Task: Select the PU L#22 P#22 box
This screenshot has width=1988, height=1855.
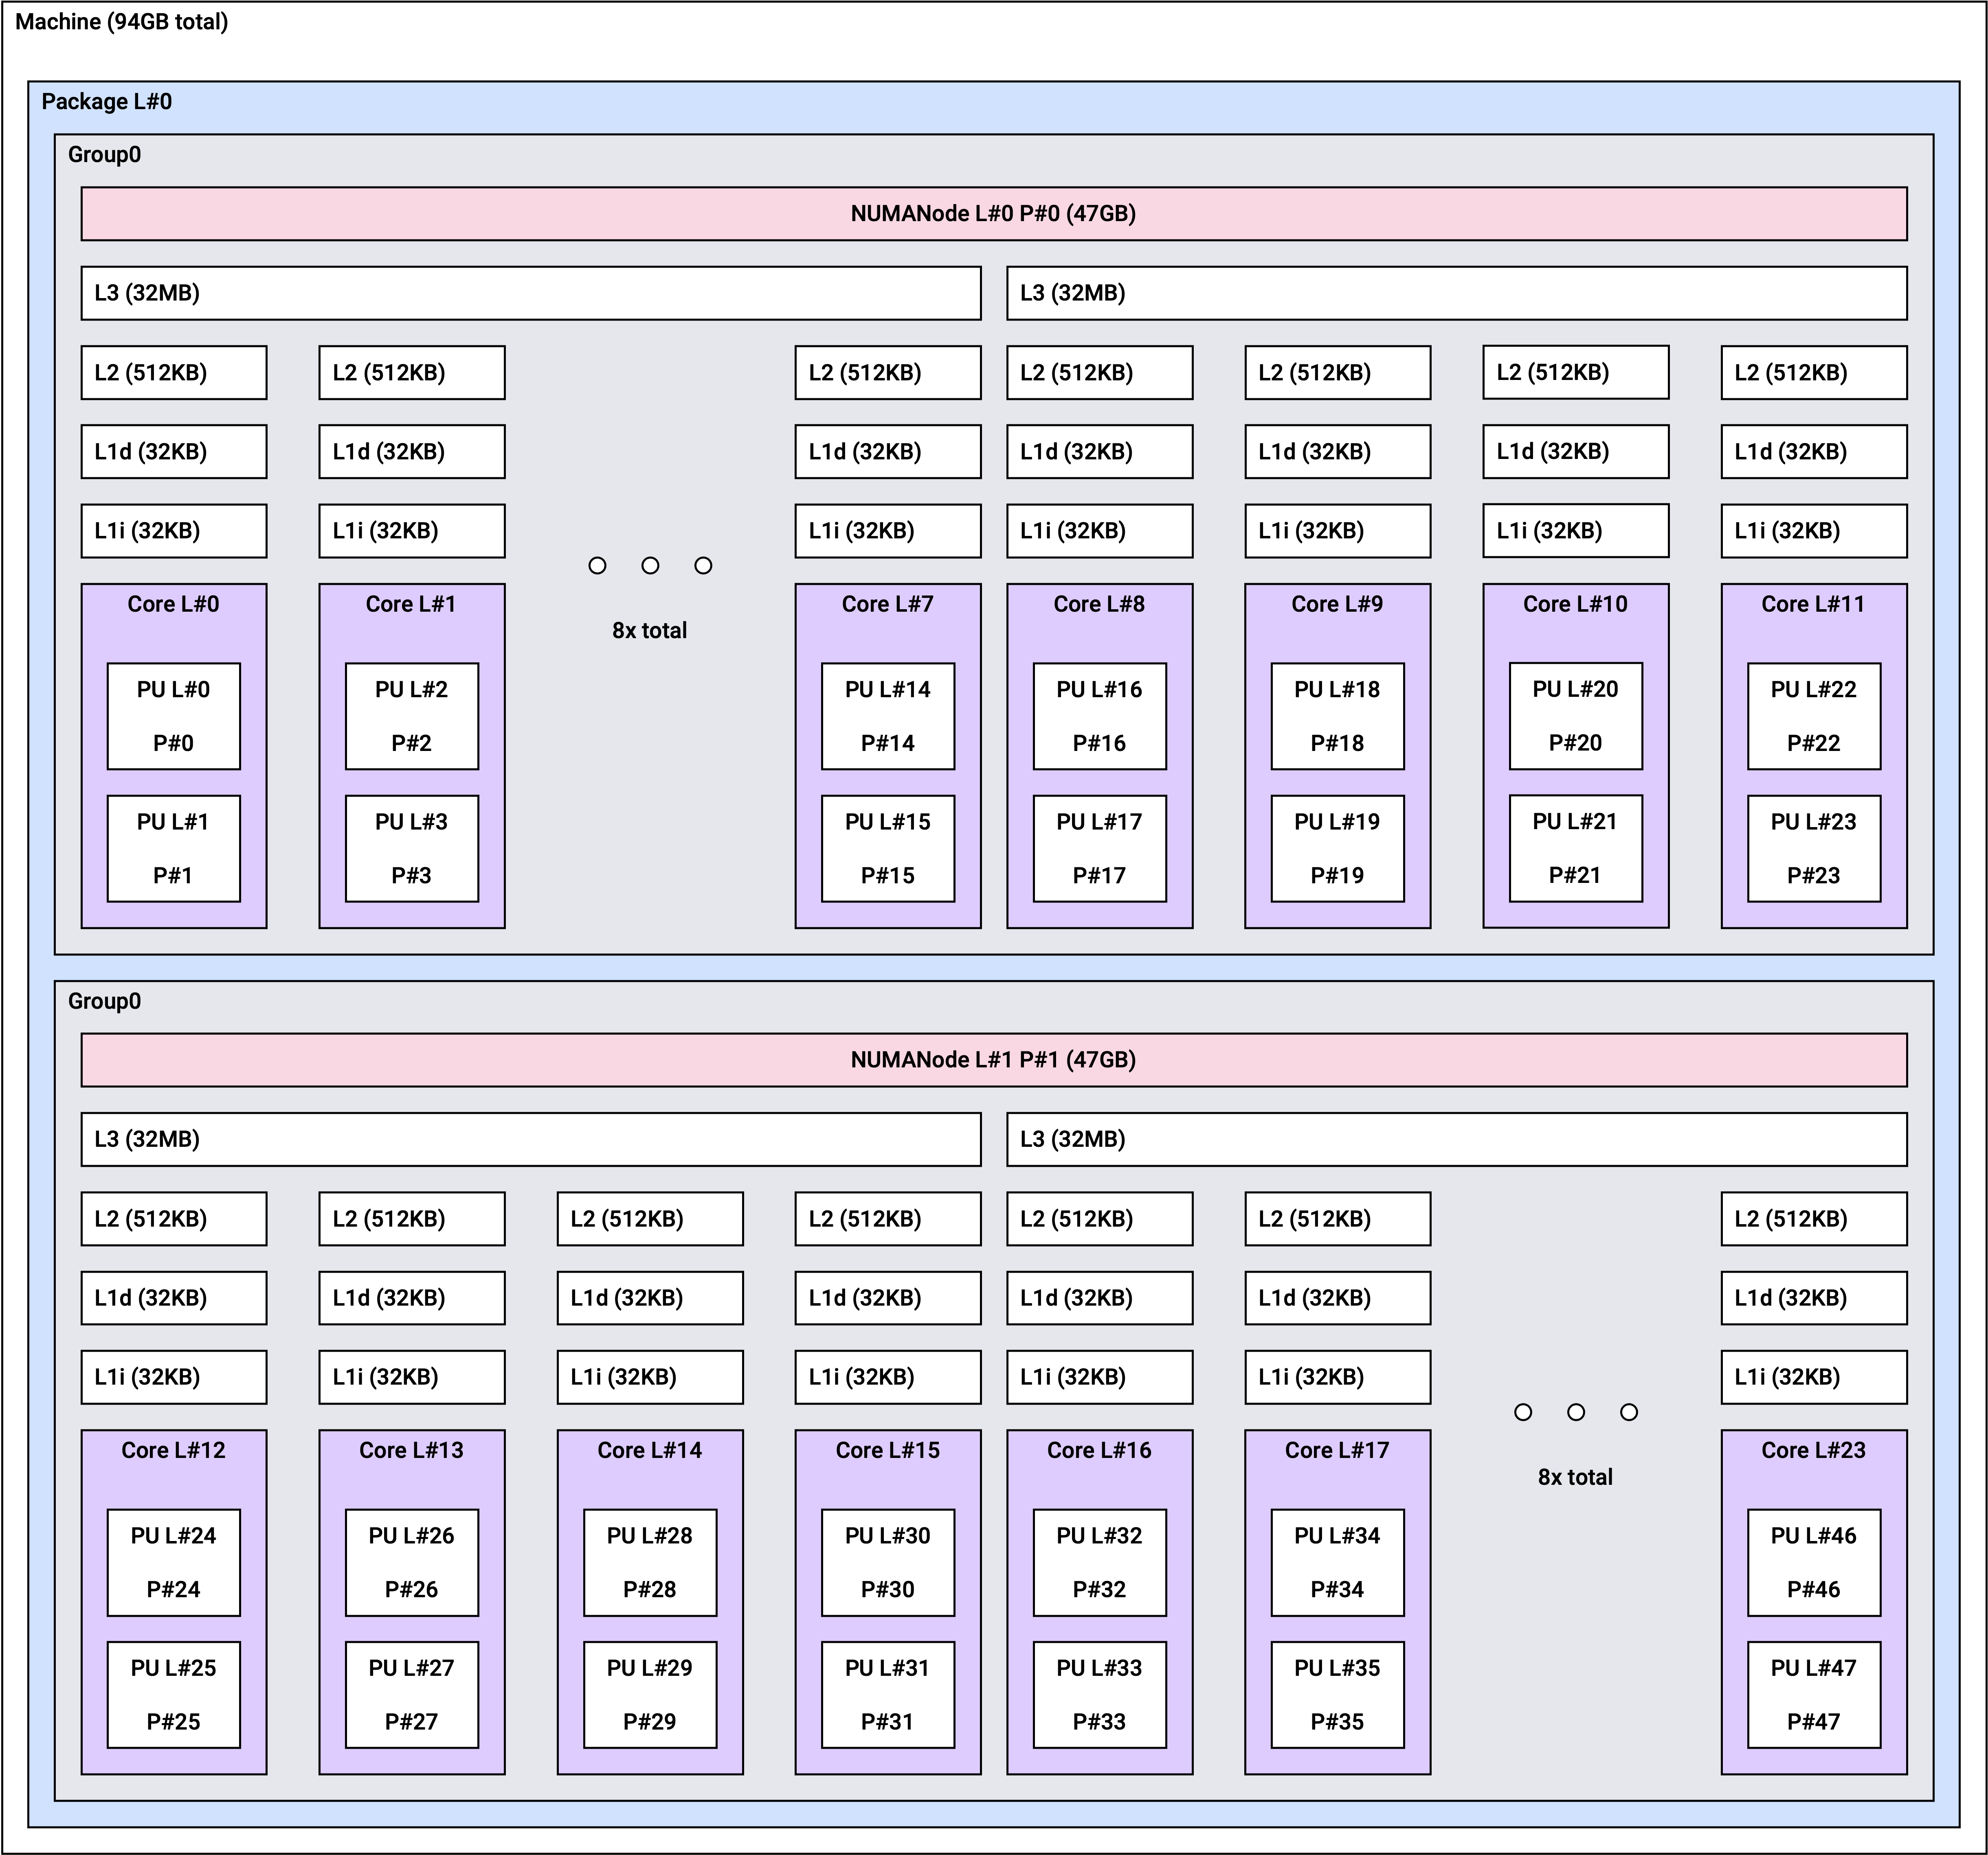Action: (1814, 716)
